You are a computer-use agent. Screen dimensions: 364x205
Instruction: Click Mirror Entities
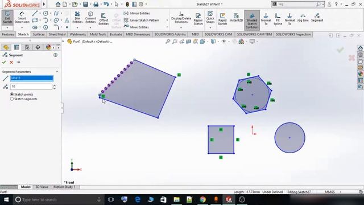[x=136, y=13]
